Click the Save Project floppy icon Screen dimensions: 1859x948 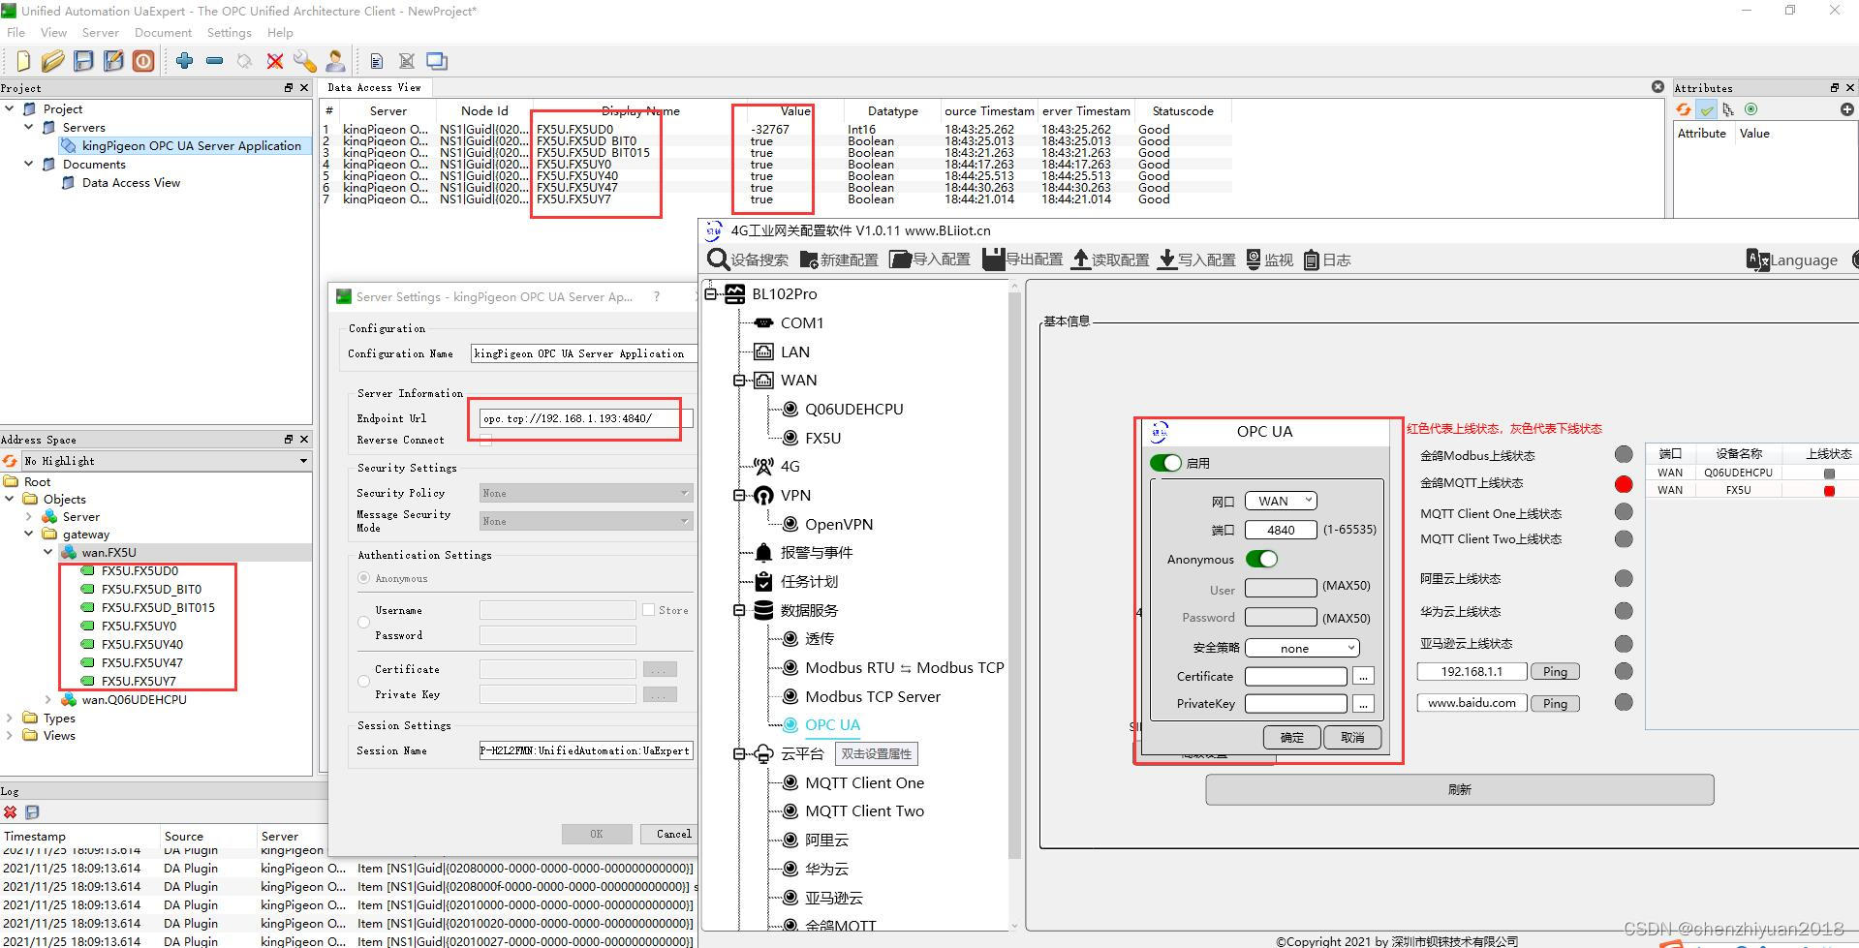pyautogui.click(x=83, y=61)
